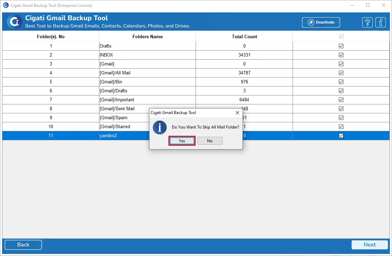Select the [Gmail]/Starred folder name
Screen dimensions: 392x256
coord(115,127)
